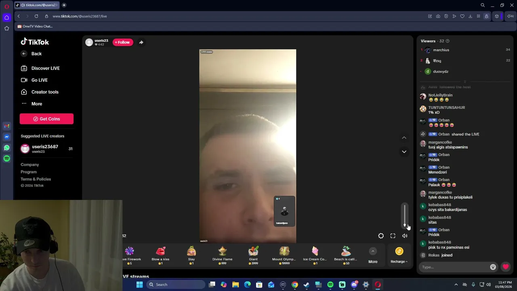Reload the TikTok page

tap(36, 16)
